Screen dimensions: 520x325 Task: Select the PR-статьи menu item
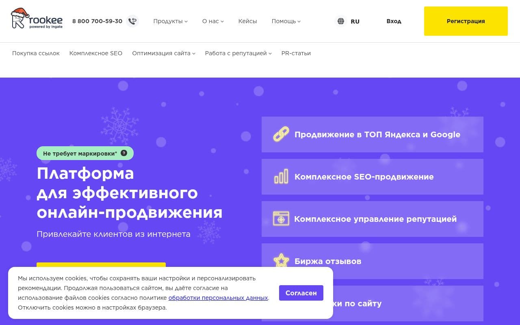[296, 53]
